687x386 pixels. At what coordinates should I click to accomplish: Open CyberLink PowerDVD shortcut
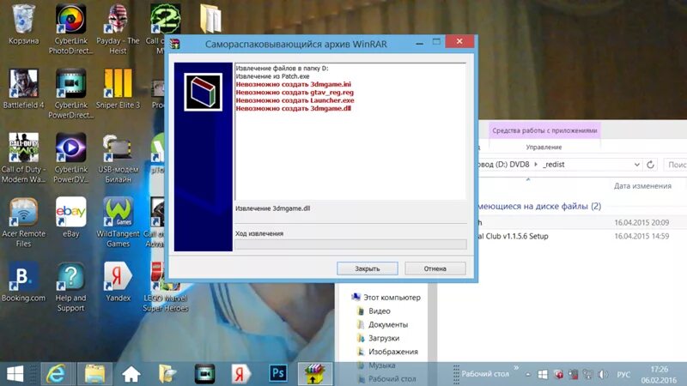[x=70, y=158]
